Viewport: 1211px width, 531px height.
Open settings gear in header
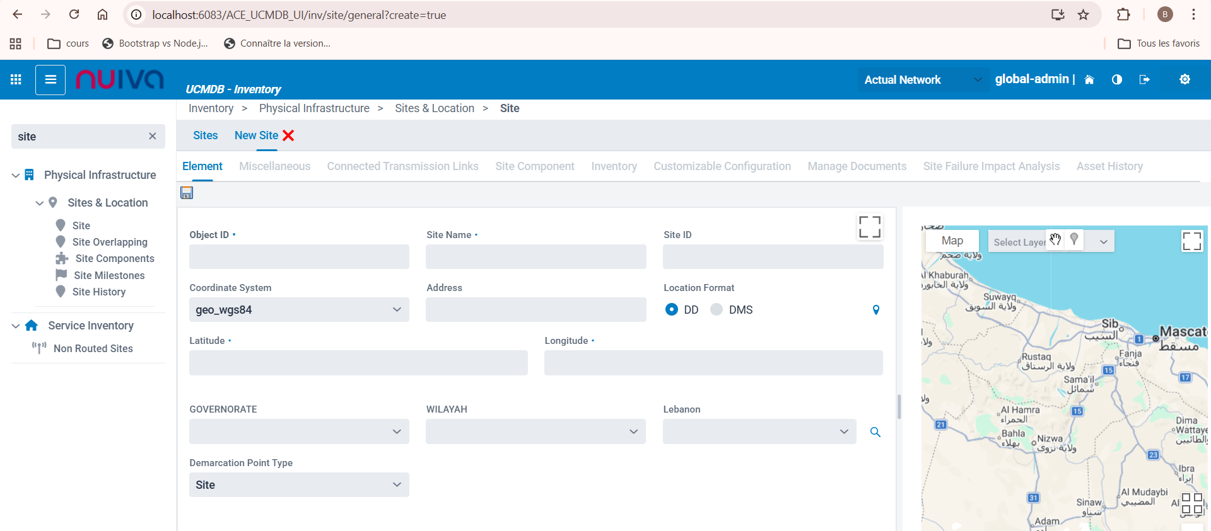pos(1185,79)
